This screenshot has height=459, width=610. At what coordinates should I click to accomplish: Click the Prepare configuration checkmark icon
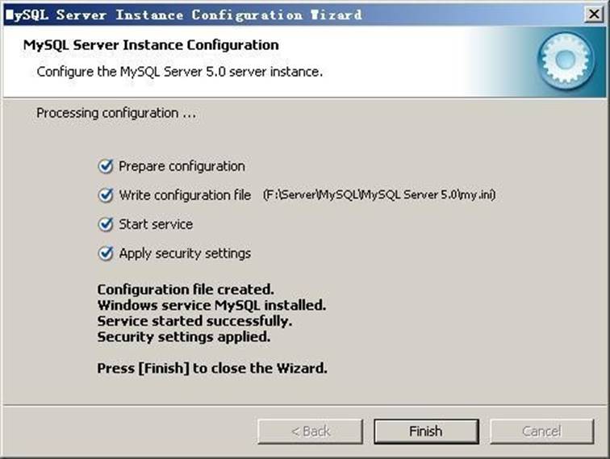[x=105, y=166]
